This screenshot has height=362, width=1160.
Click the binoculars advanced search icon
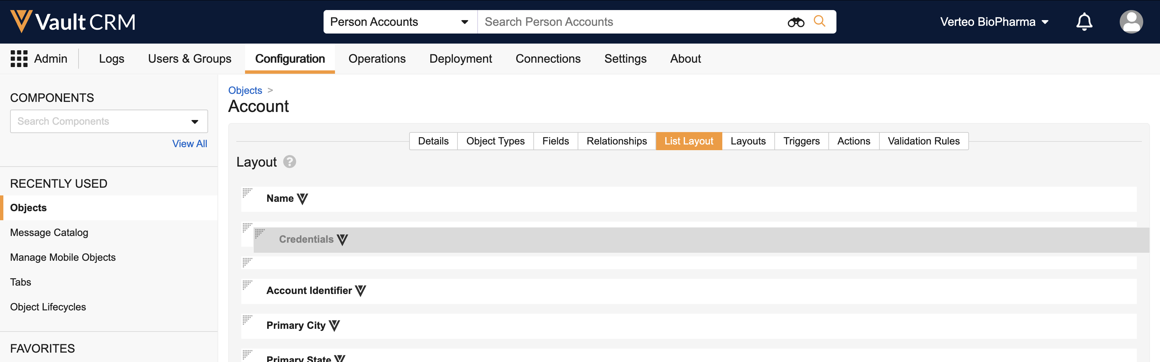[x=796, y=22]
